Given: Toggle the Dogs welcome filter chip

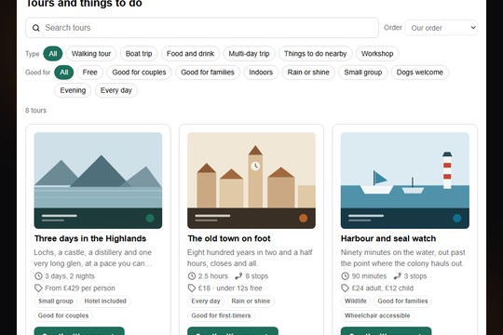Looking at the screenshot, I should (x=420, y=73).
